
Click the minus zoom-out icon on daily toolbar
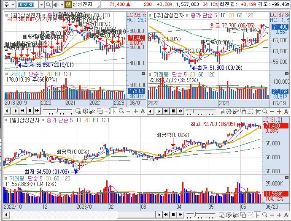pyautogui.click(x=272, y=215)
